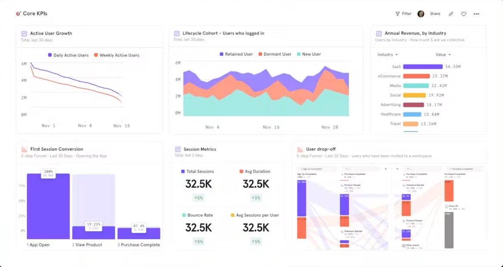Open the Filter button
The height and width of the screenshot is (267, 503).
(404, 14)
